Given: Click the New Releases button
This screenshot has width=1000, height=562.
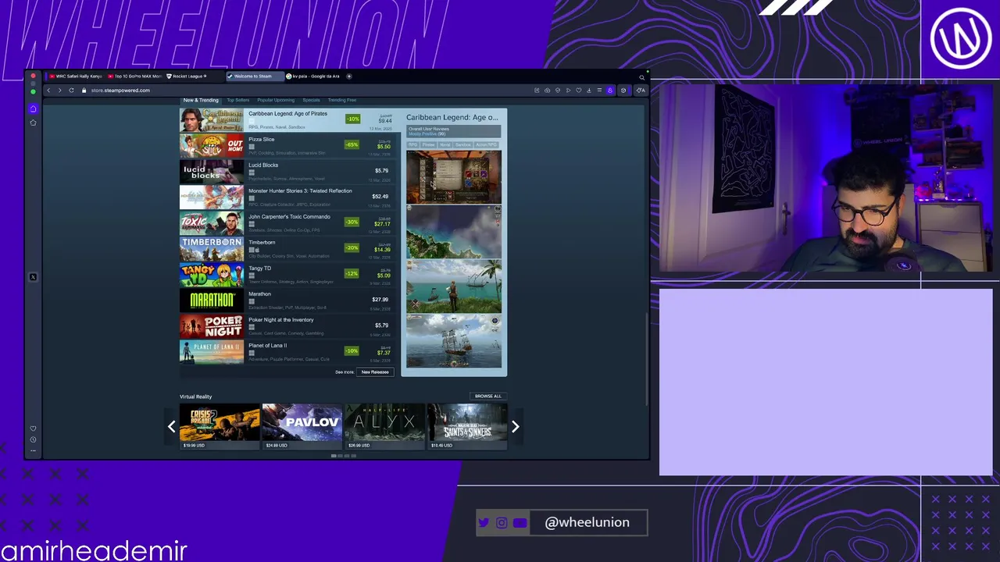Looking at the screenshot, I should point(375,372).
